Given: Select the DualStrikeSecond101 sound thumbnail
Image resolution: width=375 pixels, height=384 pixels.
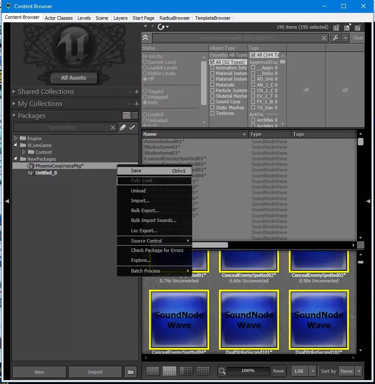Looking at the screenshot, I should 249,319.
